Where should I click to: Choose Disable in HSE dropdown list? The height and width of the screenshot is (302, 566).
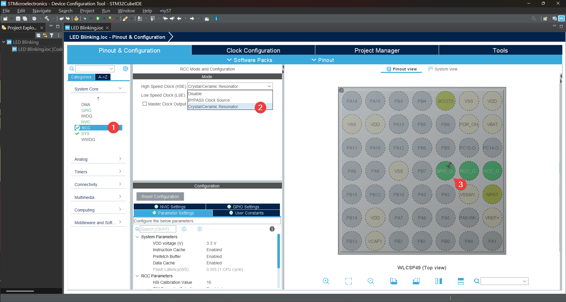click(230, 94)
